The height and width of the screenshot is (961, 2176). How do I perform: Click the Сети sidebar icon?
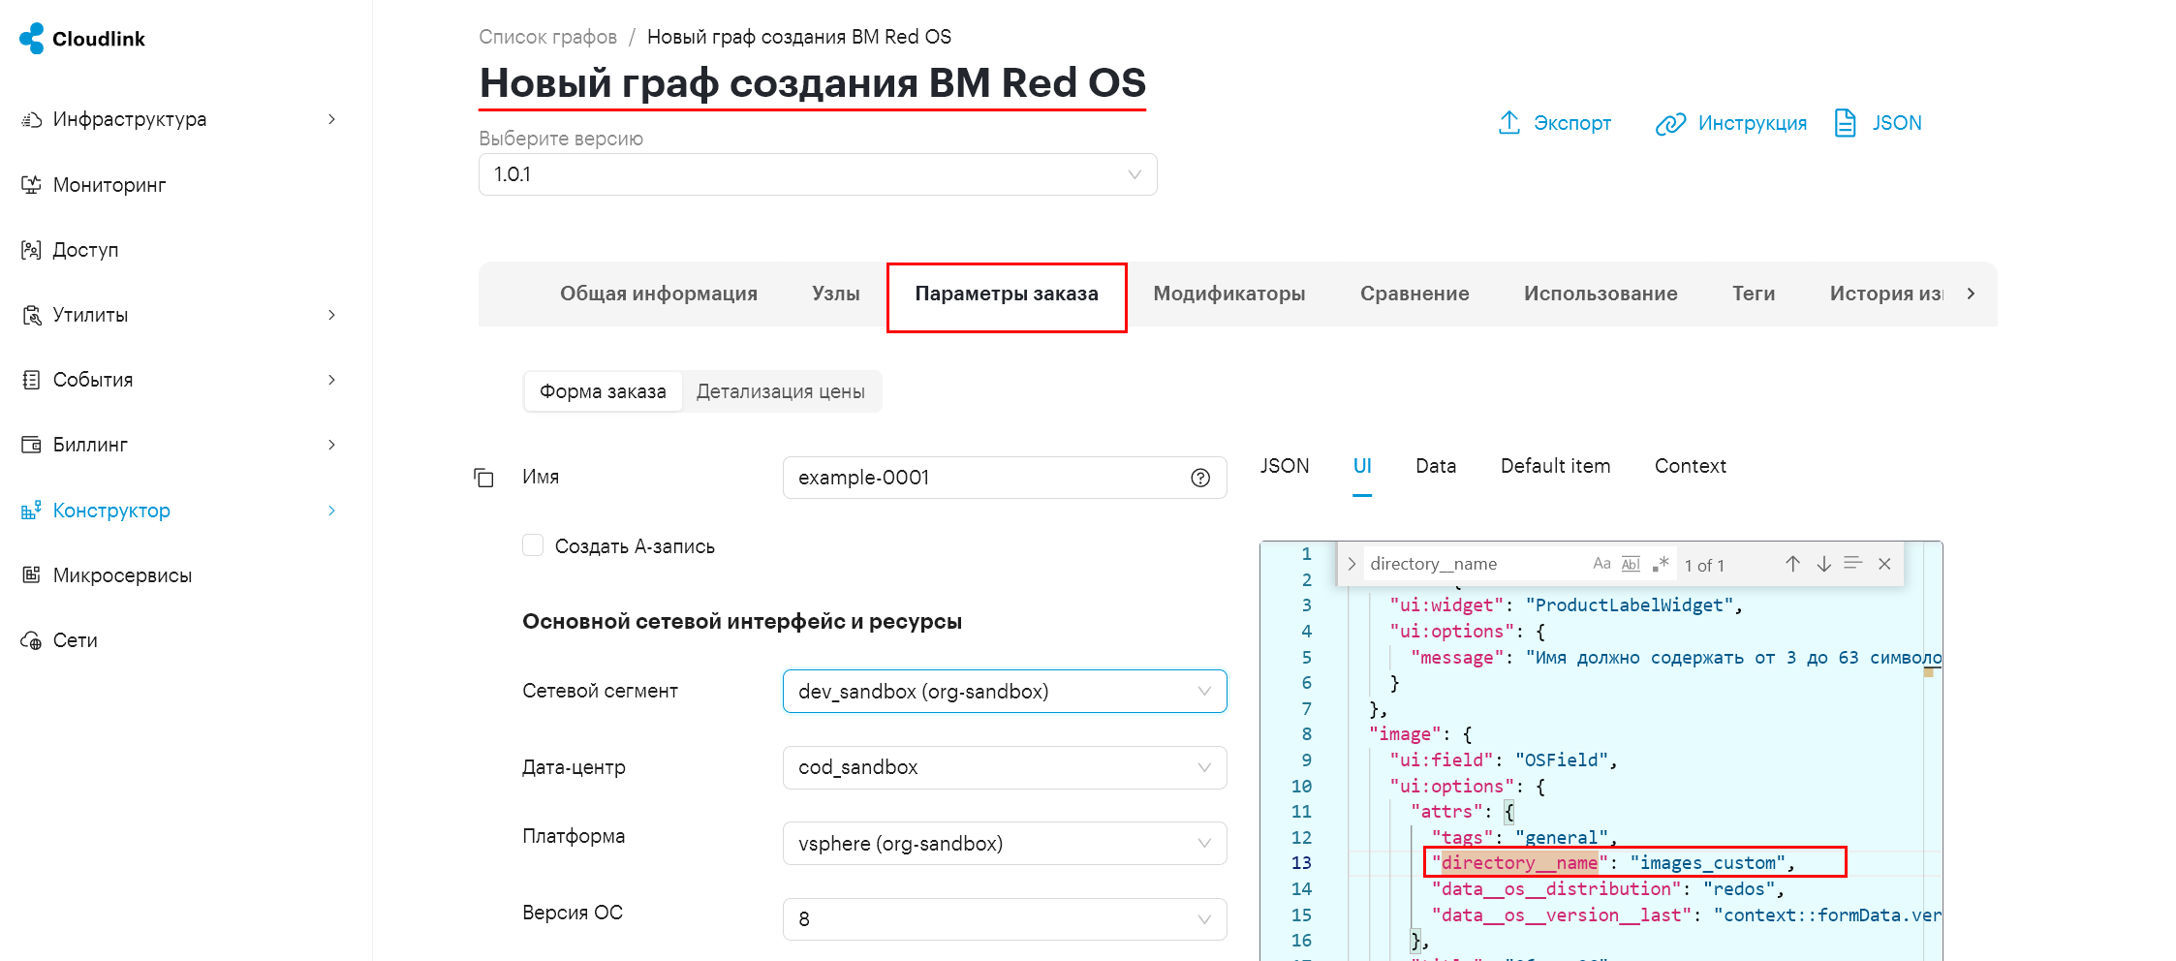click(32, 640)
